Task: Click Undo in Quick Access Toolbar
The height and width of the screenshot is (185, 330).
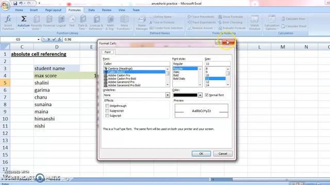Action: (21, 4)
